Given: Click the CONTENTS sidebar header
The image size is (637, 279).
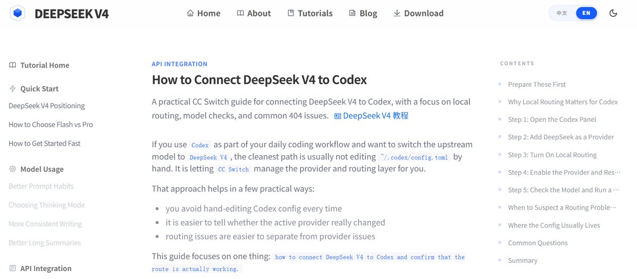Looking at the screenshot, I should (x=517, y=63).
